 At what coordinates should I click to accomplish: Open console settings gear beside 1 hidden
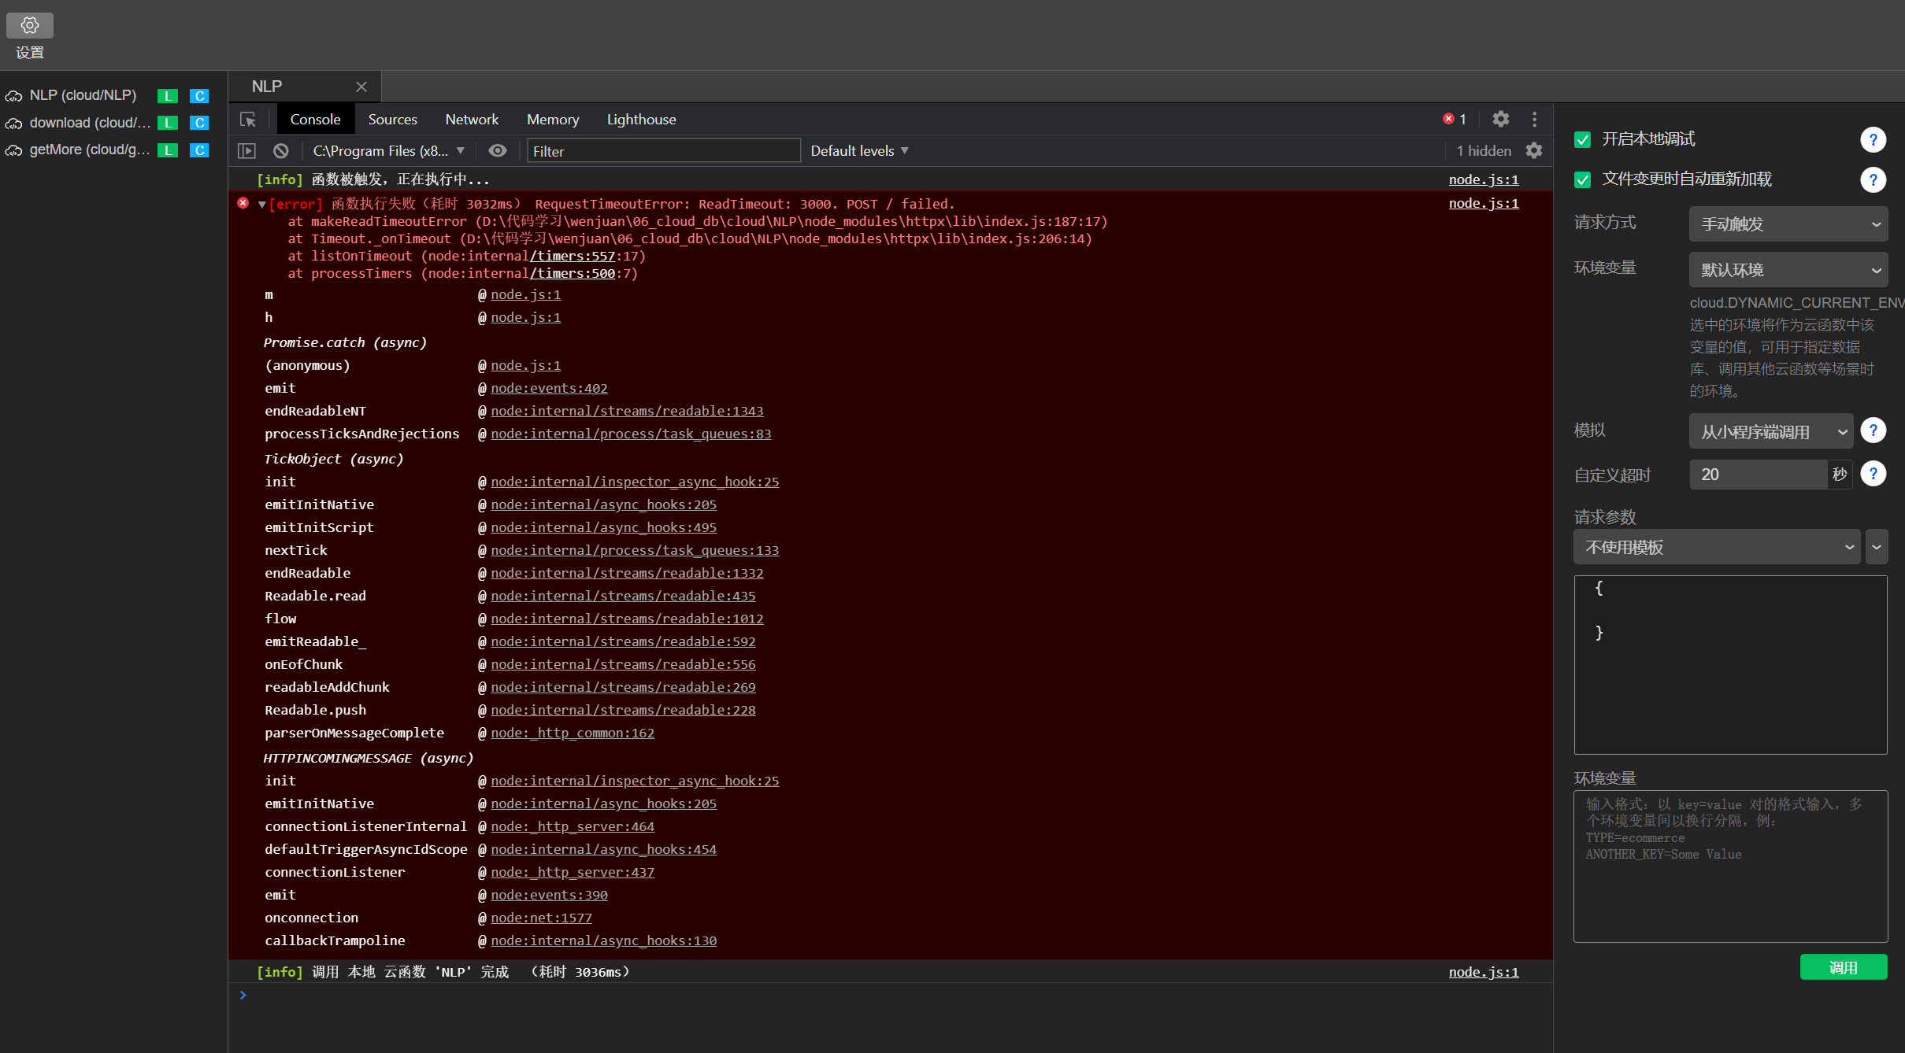pyautogui.click(x=1534, y=151)
